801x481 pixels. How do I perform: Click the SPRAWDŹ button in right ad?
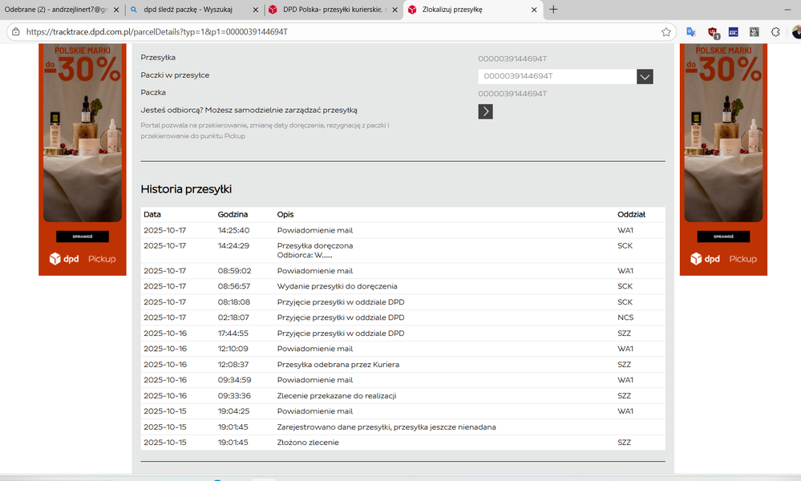pos(723,237)
